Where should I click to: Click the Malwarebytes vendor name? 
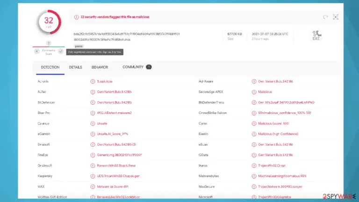(209, 176)
